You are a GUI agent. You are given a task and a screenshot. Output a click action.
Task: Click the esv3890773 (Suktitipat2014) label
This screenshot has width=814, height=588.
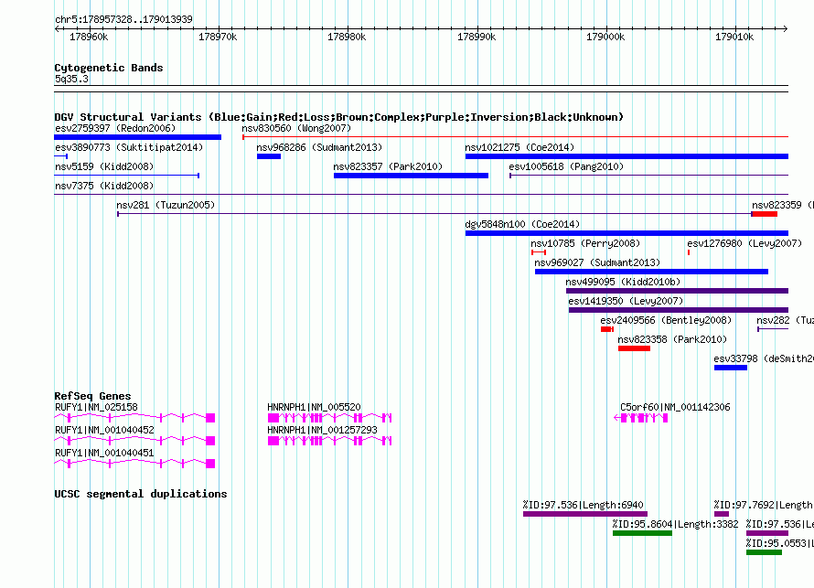(x=129, y=147)
